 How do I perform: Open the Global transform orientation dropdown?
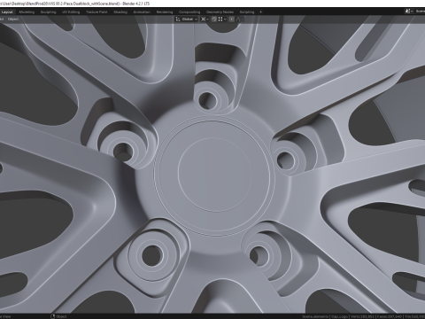point(187,19)
